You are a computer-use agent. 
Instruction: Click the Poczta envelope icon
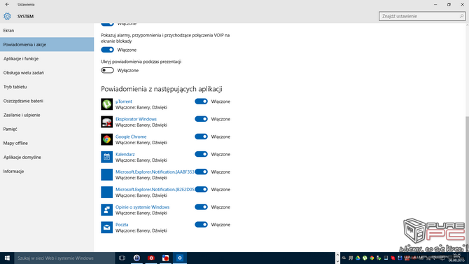107,228
